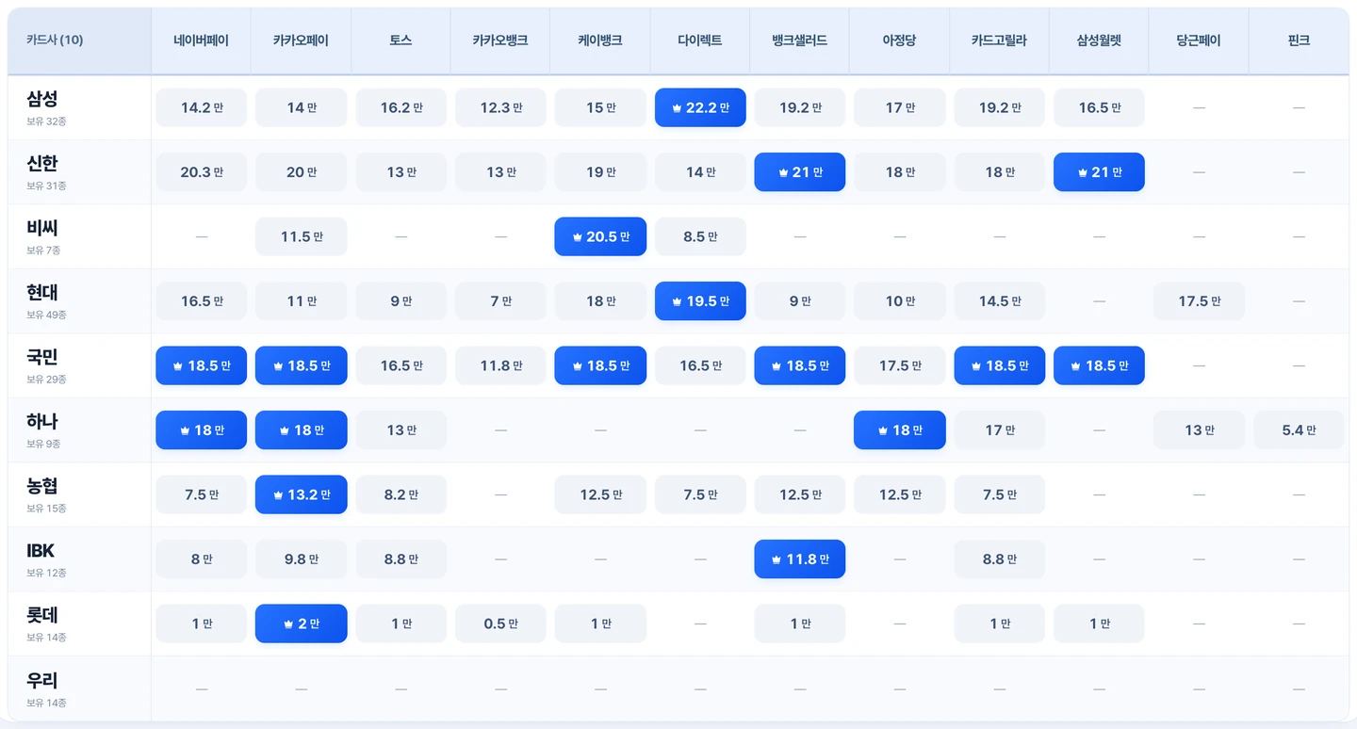
Task: Open IBK 카카오페이 9.8만 offer
Action: 302,559
